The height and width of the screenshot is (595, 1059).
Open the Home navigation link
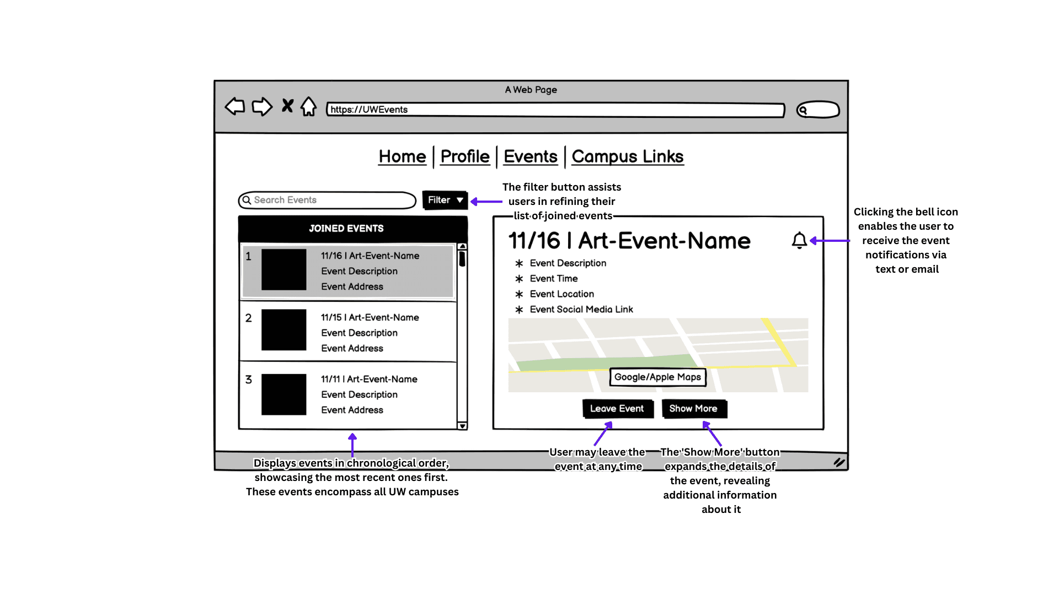point(402,156)
